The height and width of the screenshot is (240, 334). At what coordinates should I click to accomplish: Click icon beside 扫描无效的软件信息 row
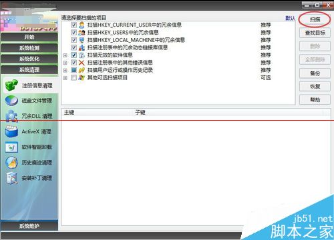pos(81,55)
